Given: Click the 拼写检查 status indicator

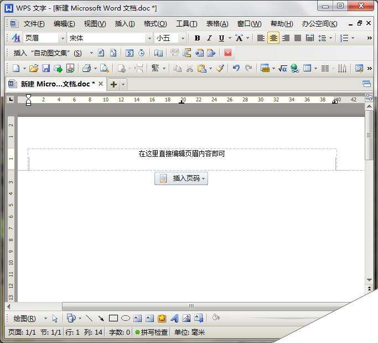Looking at the screenshot, I should click(152, 332).
